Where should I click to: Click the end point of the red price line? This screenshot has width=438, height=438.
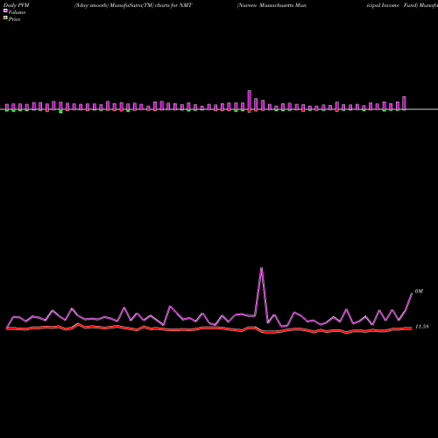tap(412, 328)
